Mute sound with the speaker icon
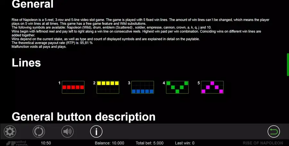This screenshot has width=289, height=146. 67,132
